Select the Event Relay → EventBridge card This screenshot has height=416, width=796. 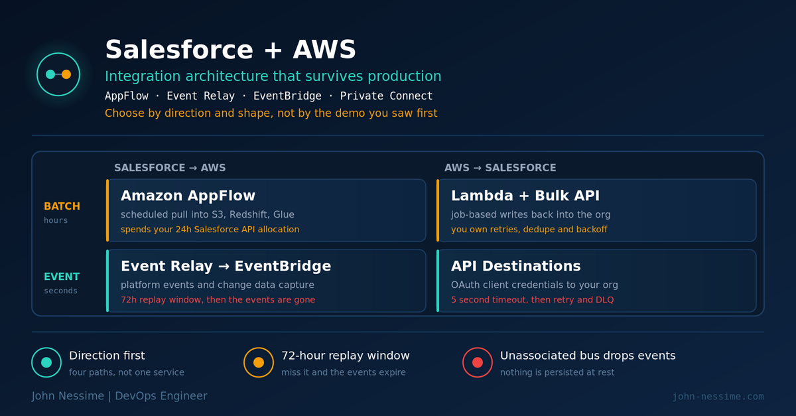[266, 281]
